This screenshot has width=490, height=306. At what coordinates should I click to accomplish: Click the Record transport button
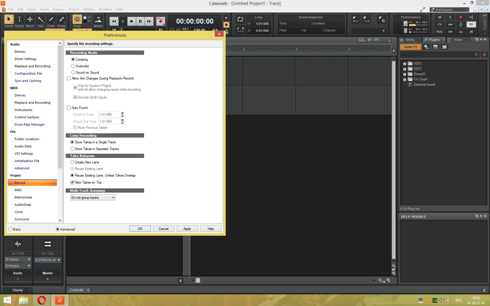click(160, 21)
